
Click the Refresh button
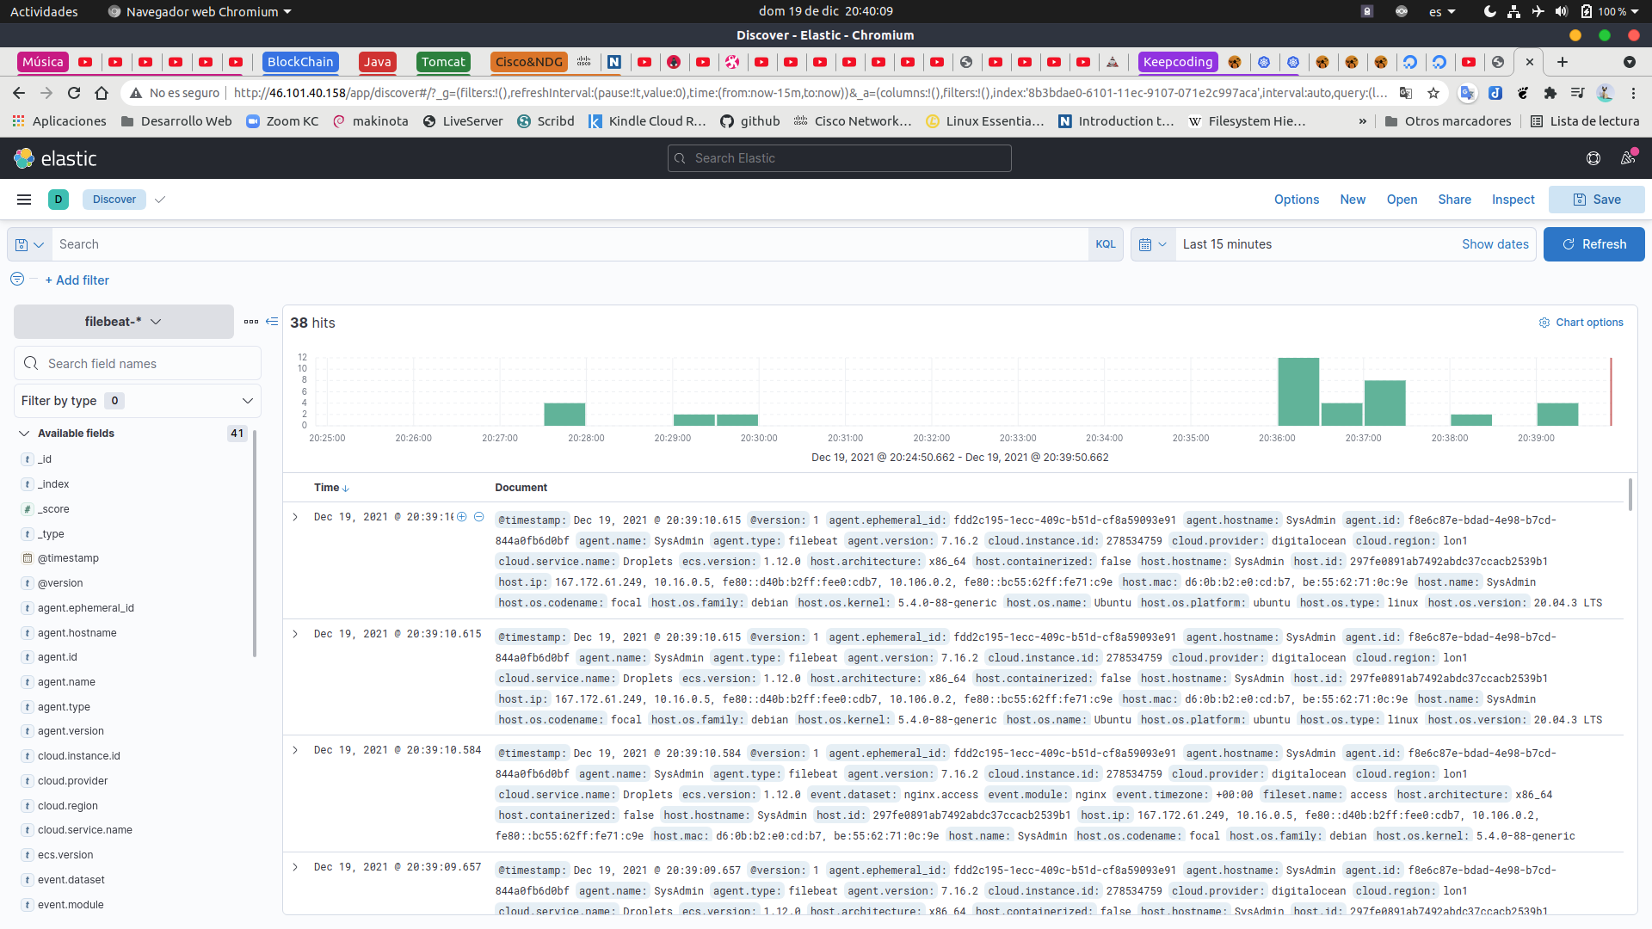(1593, 244)
